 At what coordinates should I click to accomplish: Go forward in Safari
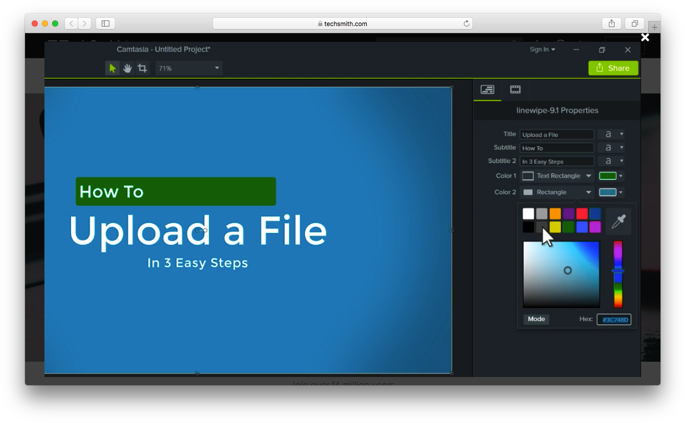click(x=85, y=24)
